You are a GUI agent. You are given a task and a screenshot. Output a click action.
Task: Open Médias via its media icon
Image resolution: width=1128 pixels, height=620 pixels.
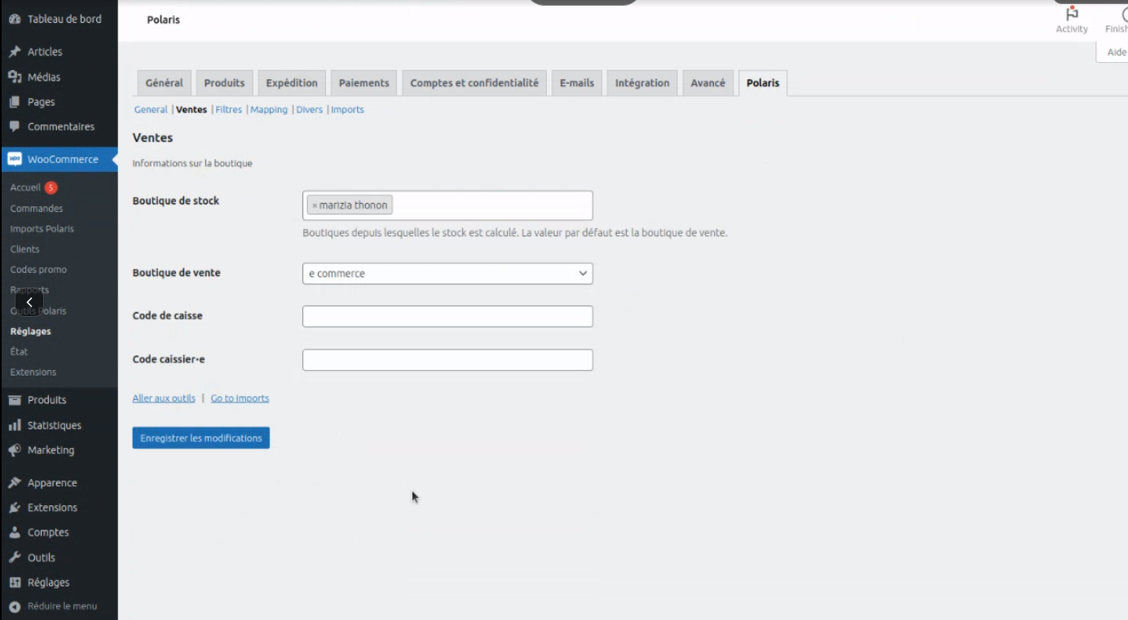pyautogui.click(x=15, y=77)
